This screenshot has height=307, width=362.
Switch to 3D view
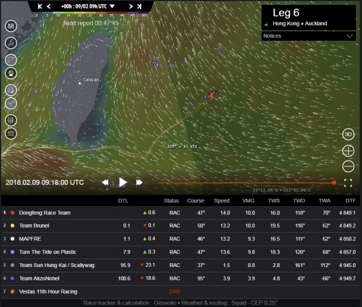click(x=348, y=134)
